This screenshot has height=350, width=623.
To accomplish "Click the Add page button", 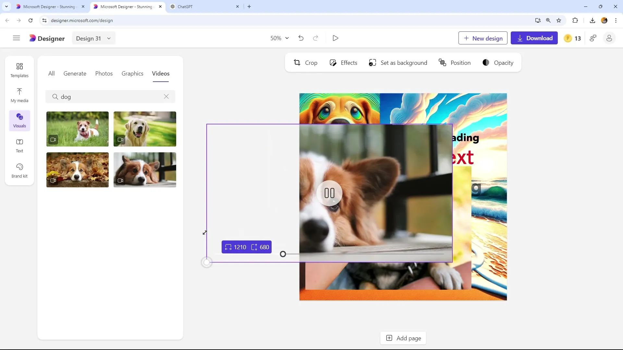I will (x=403, y=338).
